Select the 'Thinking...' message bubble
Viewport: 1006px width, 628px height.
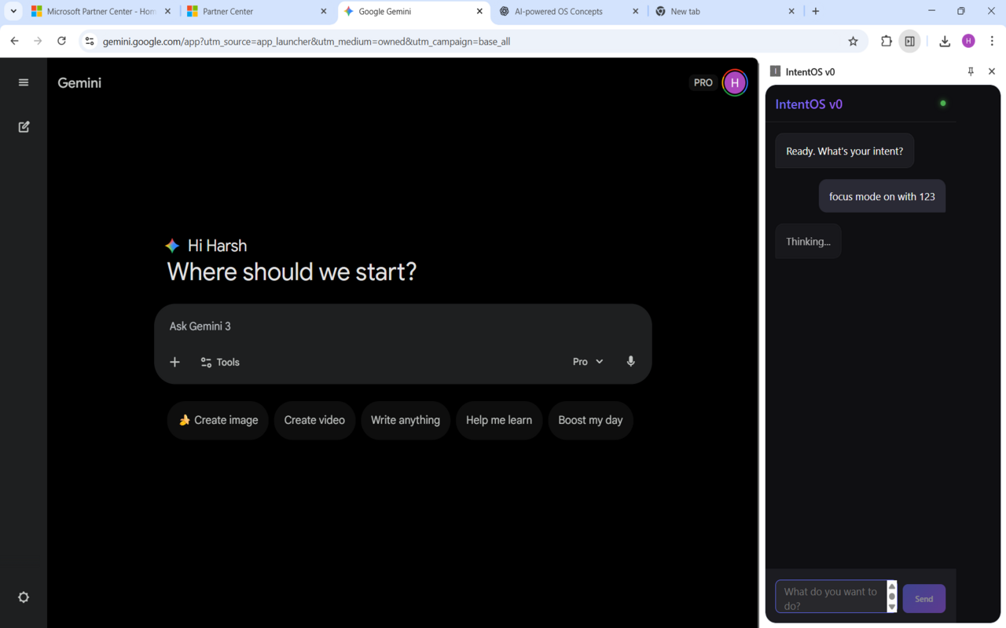pos(808,241)
